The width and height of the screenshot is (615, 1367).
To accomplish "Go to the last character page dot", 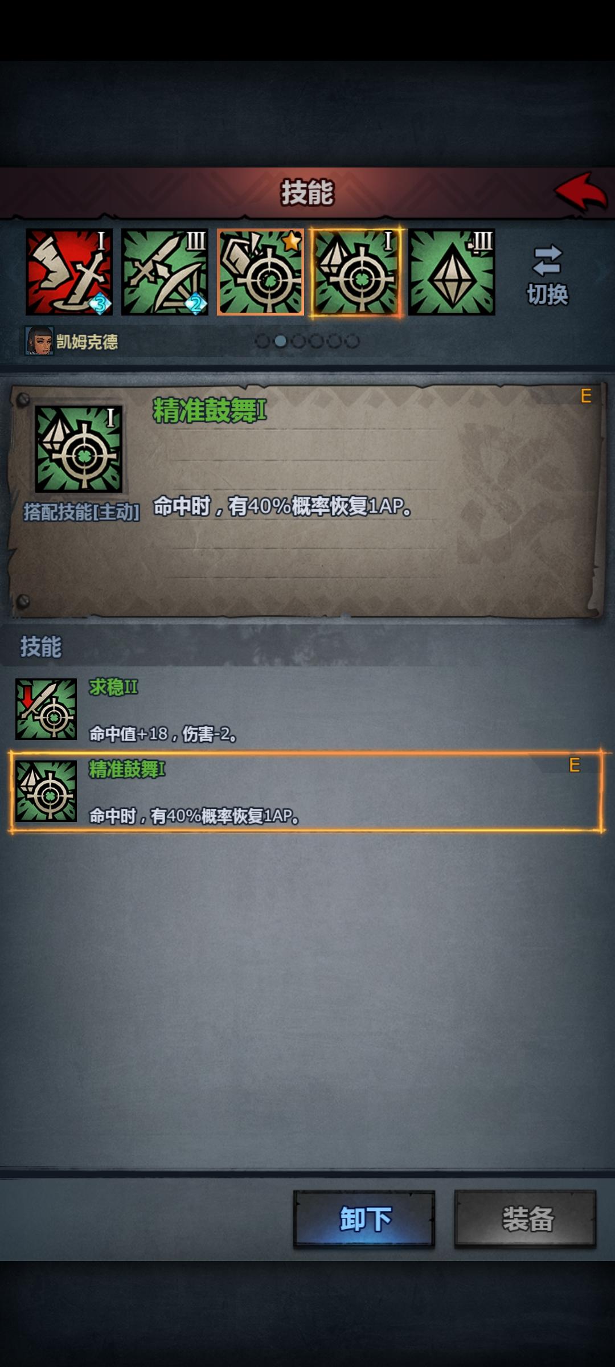I will pyautogui.click(x=352, y=341).
